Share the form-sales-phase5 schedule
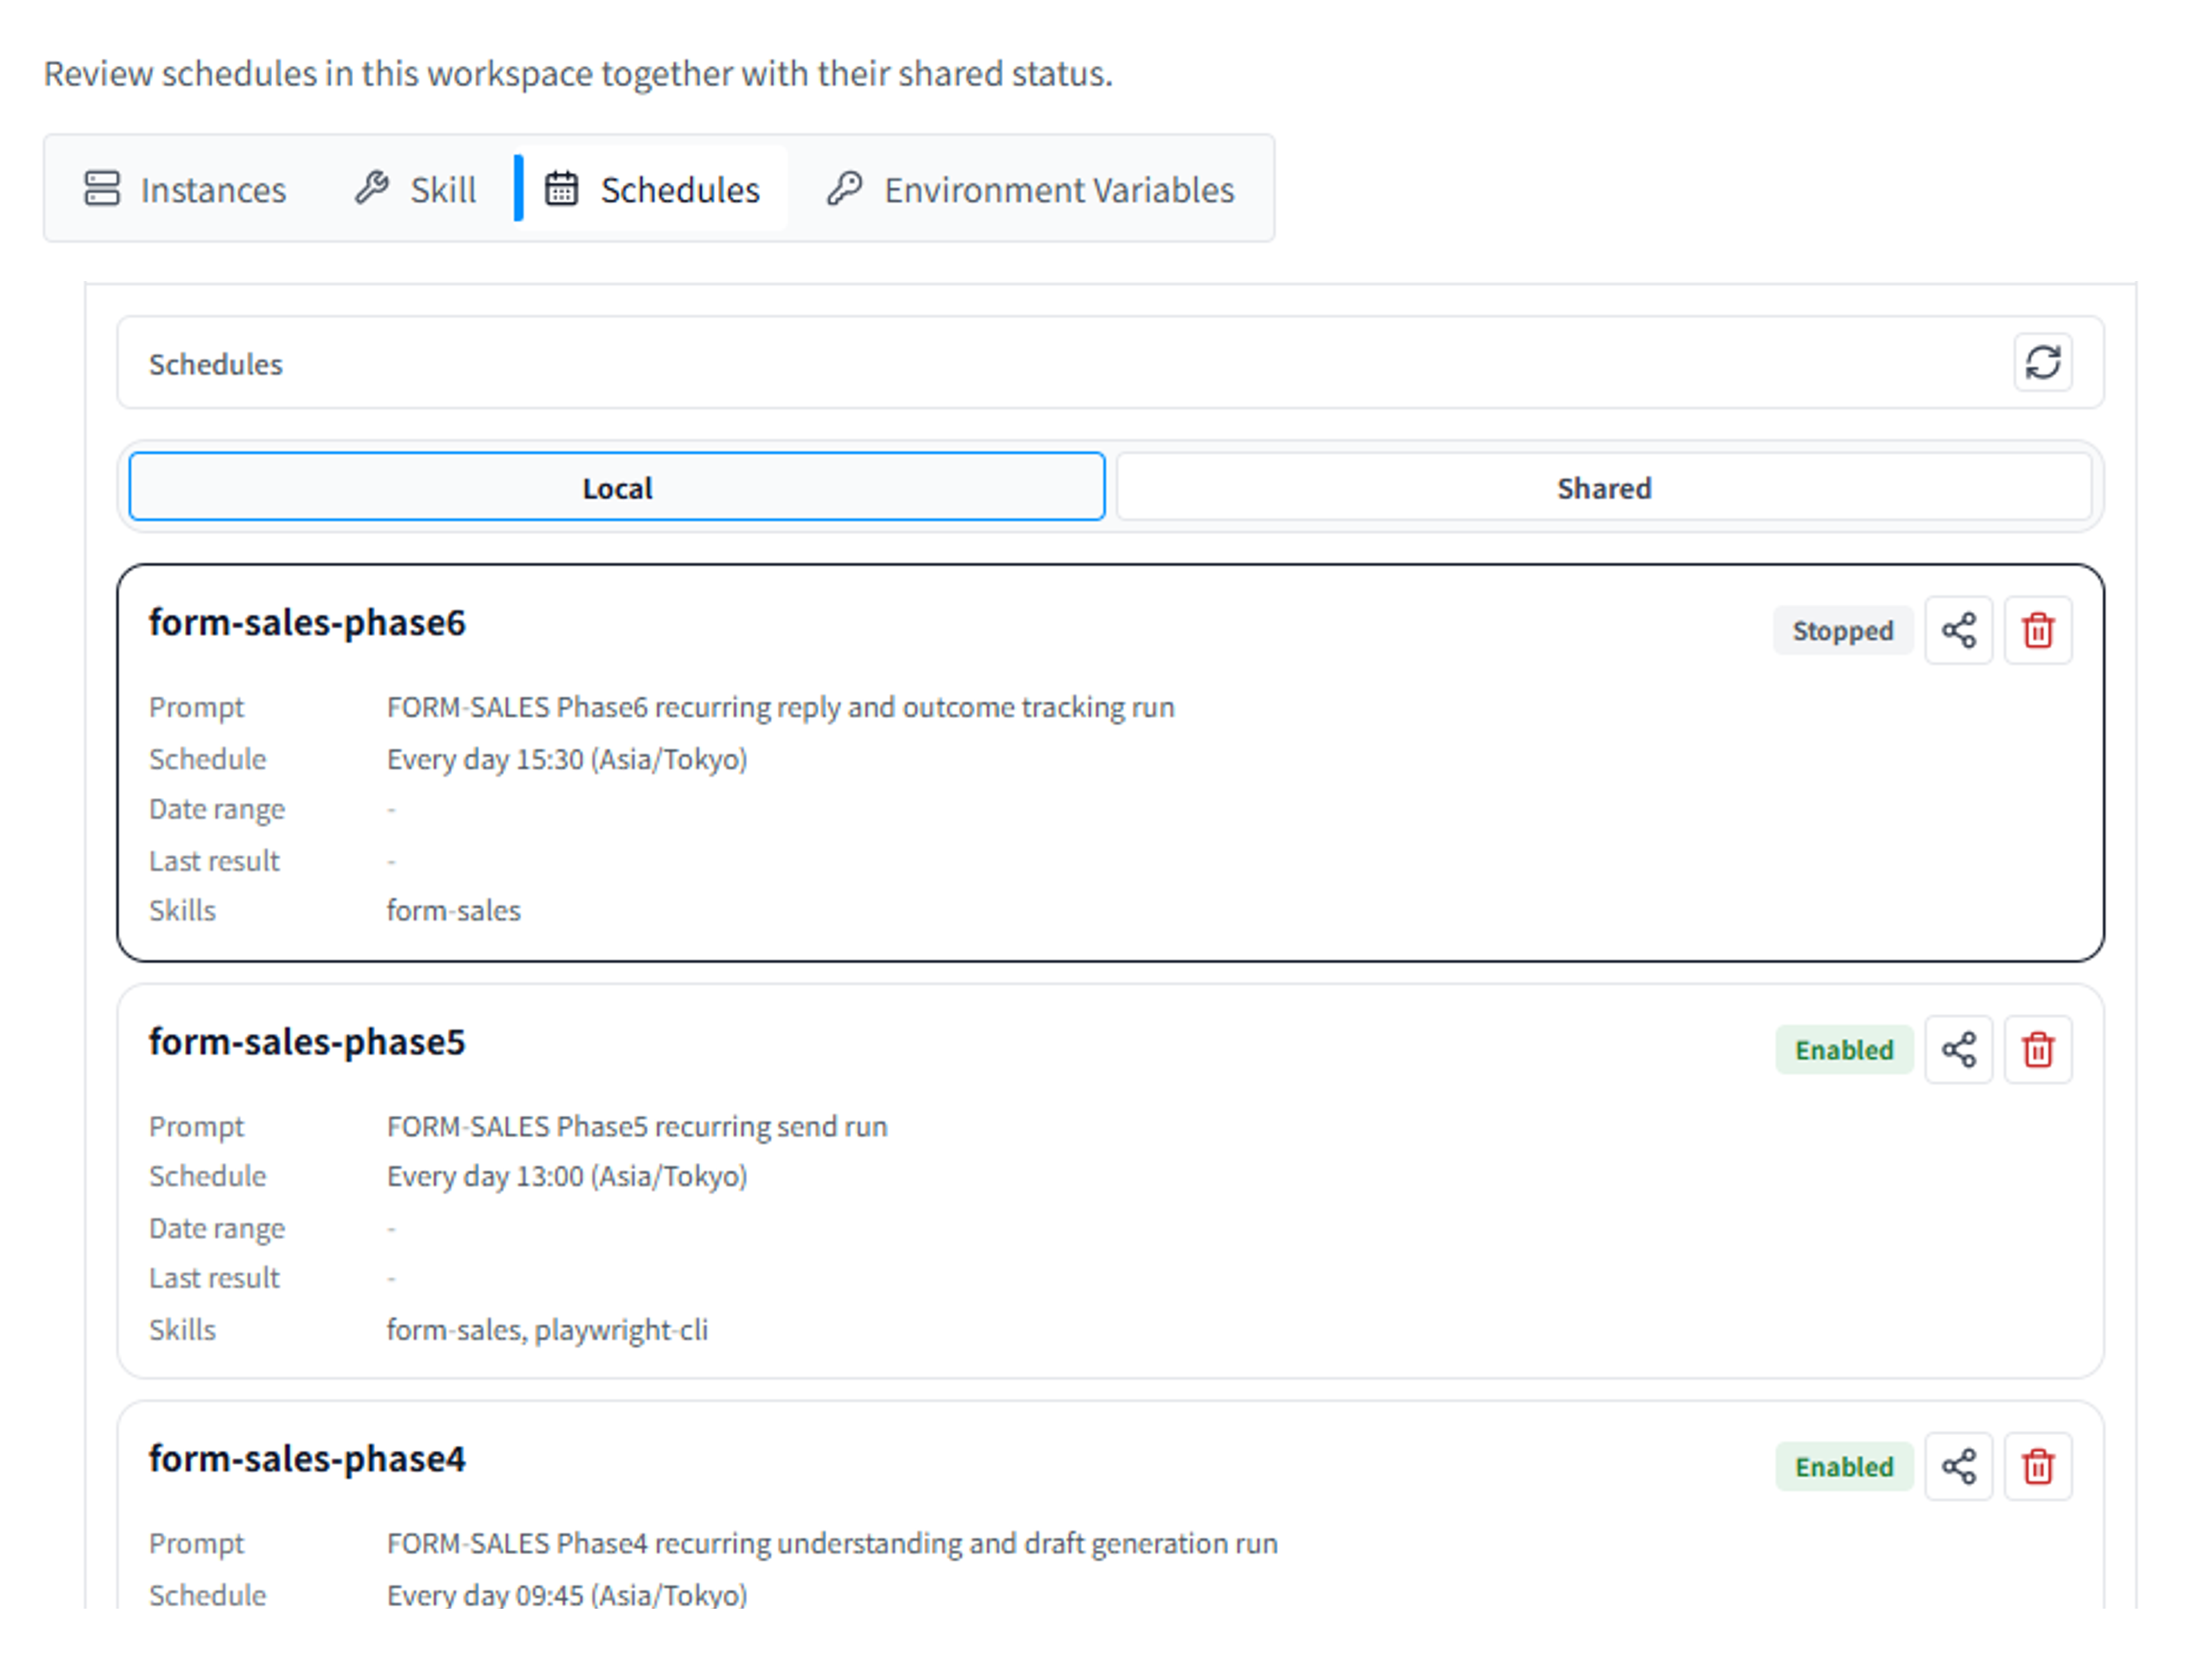Screen dimensions: 2204x1680 point(1958,1050)
